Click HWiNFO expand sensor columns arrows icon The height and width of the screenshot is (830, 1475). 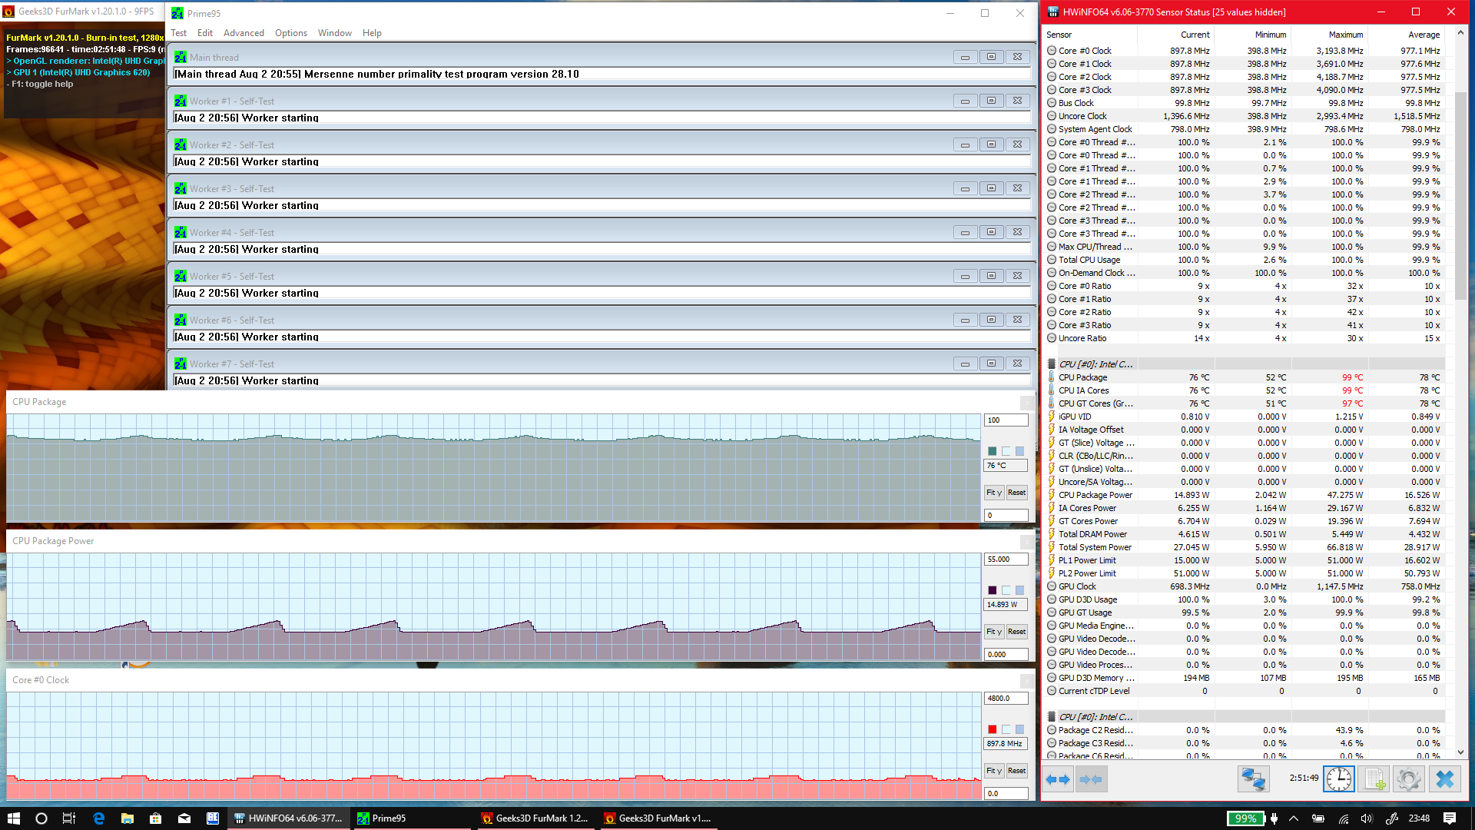1058,779
